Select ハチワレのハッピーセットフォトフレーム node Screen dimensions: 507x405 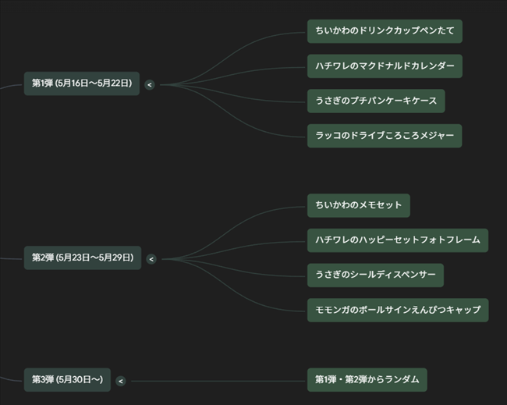pyautogui.click(x=398, y=240)
